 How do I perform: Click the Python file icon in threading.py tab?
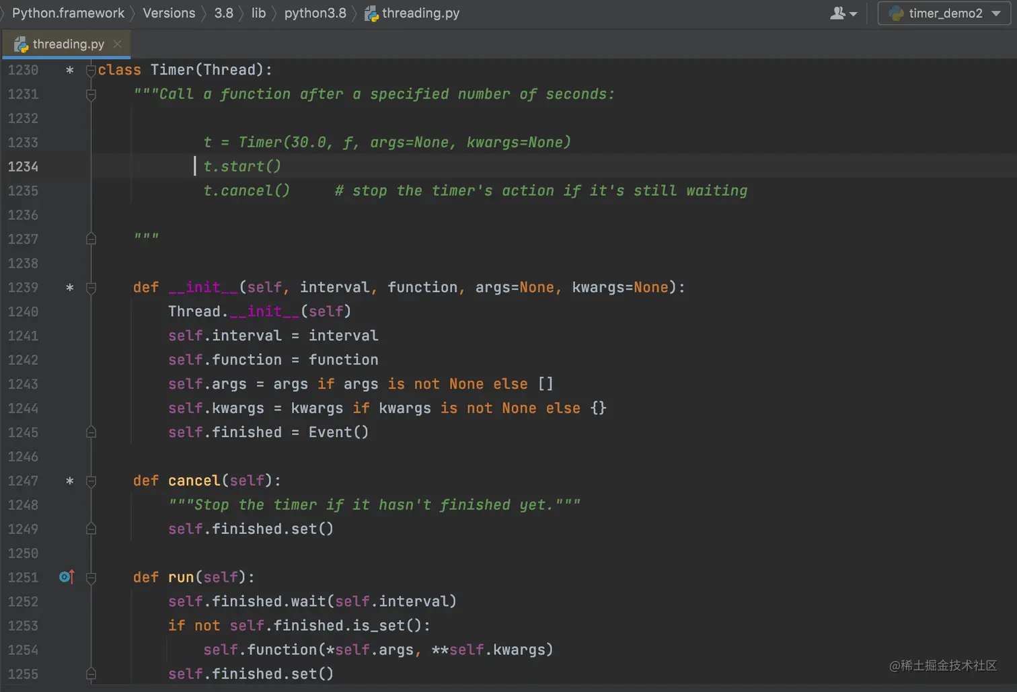22,44
